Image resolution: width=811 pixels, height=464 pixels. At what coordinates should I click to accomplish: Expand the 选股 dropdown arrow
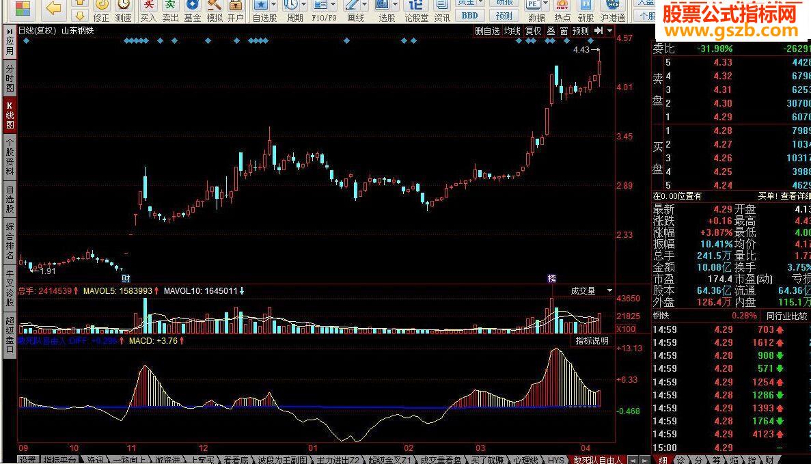(x=395, y=5)
